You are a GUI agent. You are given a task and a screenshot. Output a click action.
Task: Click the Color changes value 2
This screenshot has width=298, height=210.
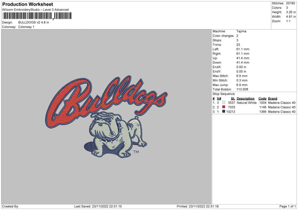point(237,36)
